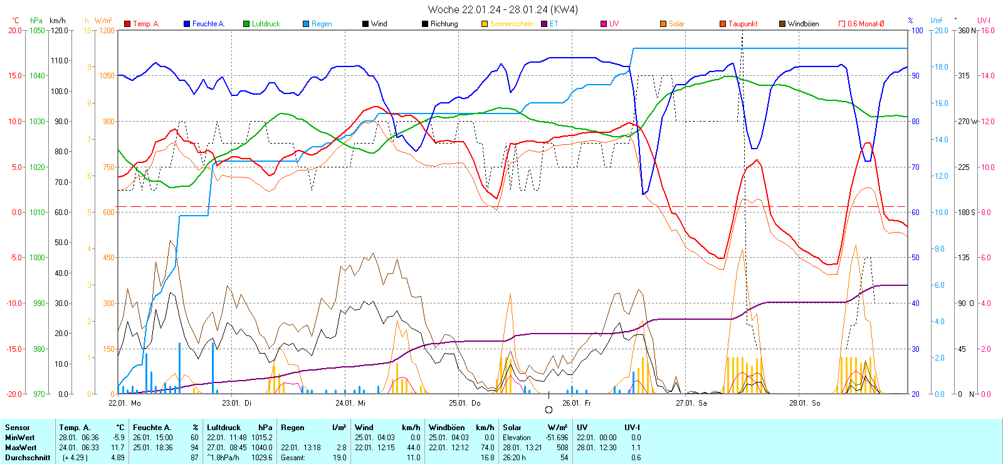Click the light-blue Regen legend swatch

(306, 24)
